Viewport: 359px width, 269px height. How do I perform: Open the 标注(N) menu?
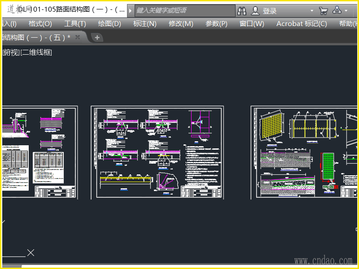point(144,24)
